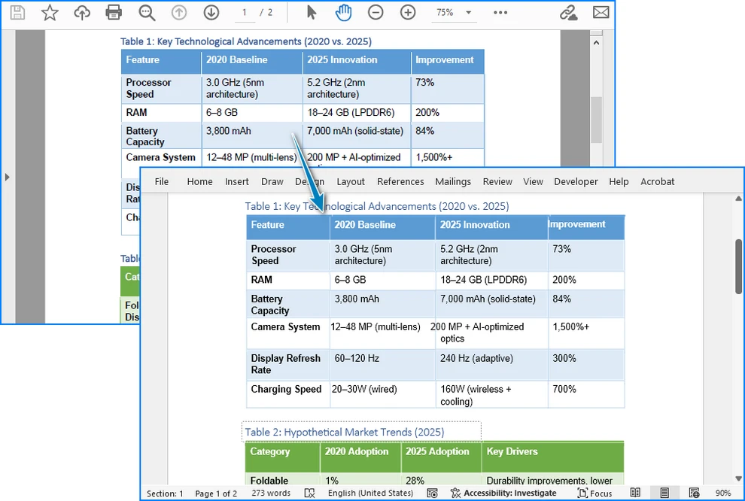Switch to the Mailings ribbon tab
Screen dimensions: 745x501
453,181
